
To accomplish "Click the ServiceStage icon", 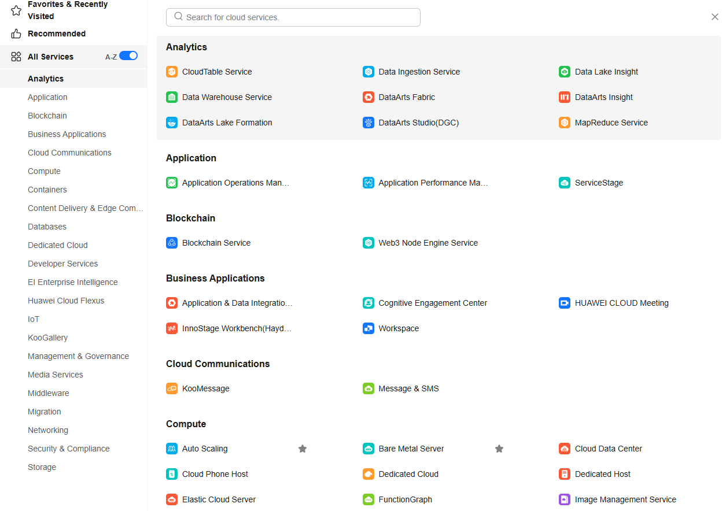I will coord(565,183).
